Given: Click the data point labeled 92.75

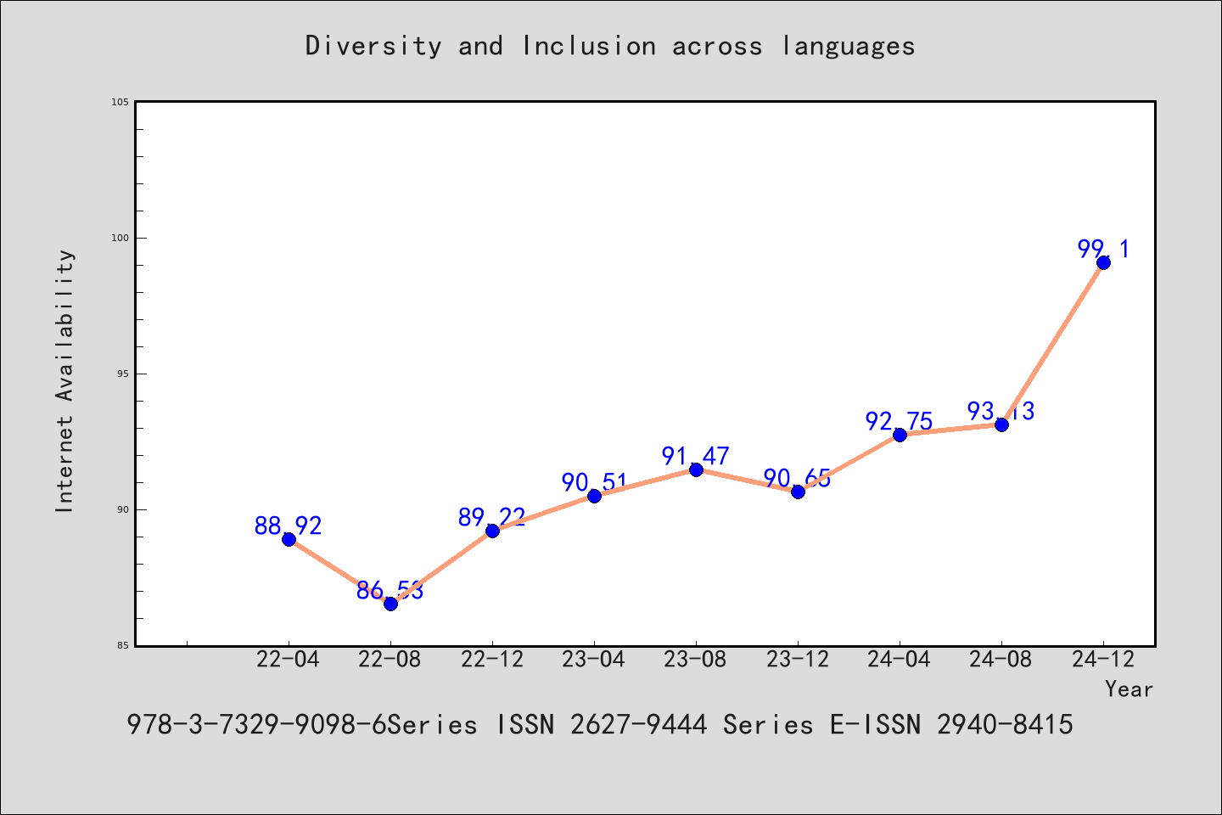Looking at the screenshot, I should tap(900, 435).
